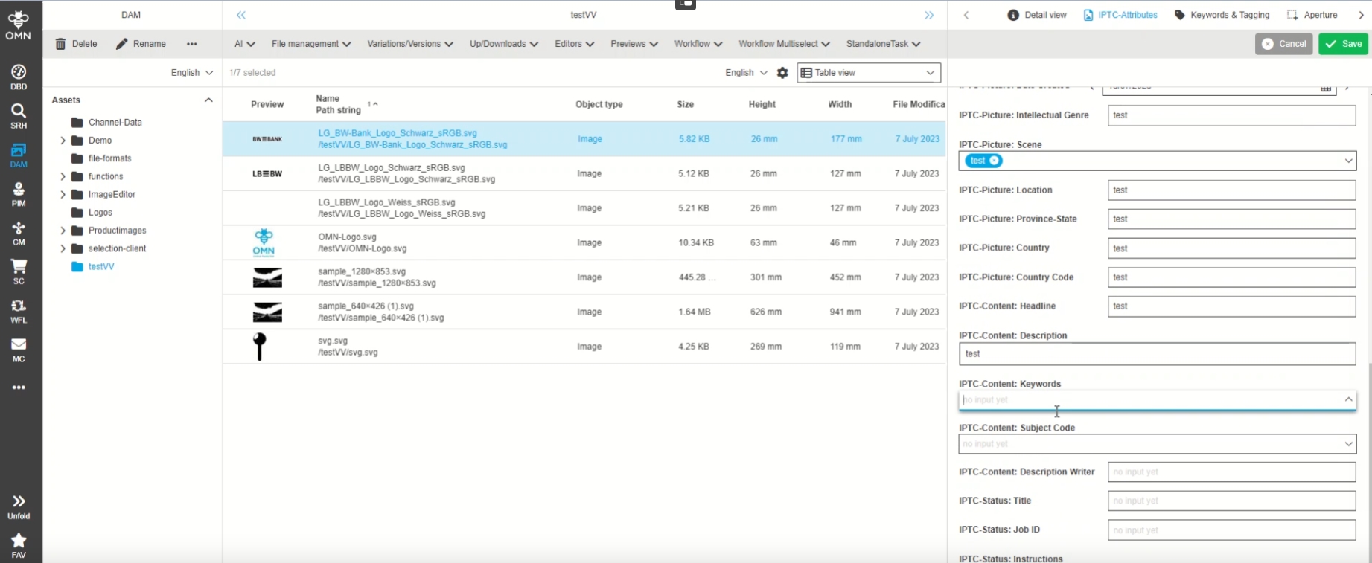Image resolution: width=1372 pixels, height=563 pixels.
Task: Open the PIM module in sidebar
Action: 19,193
